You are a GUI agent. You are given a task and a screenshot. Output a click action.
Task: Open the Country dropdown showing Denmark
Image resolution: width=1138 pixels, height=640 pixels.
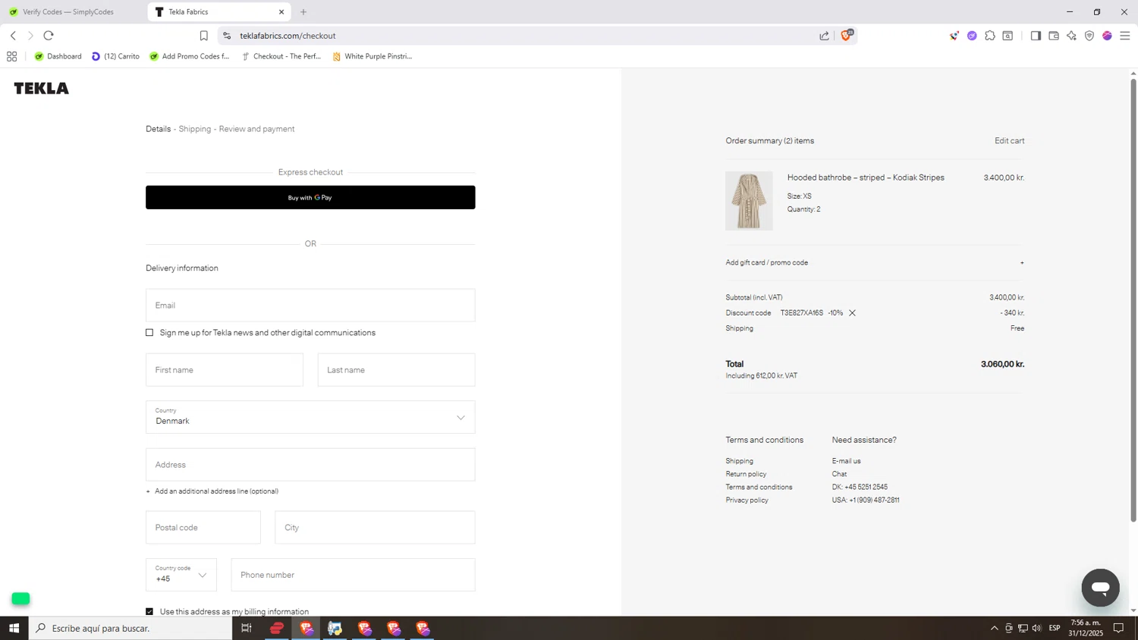click(310, 417)
